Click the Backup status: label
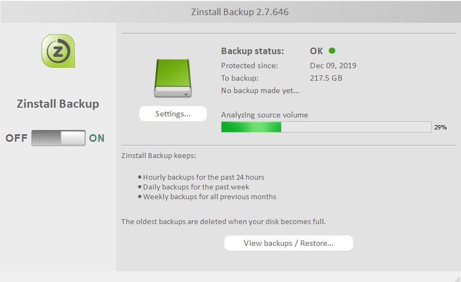 click(x=252, y=51)
